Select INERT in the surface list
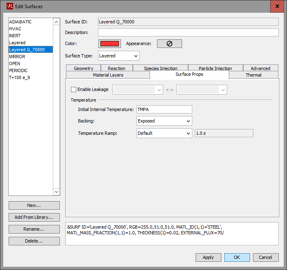 pos(31,36)
